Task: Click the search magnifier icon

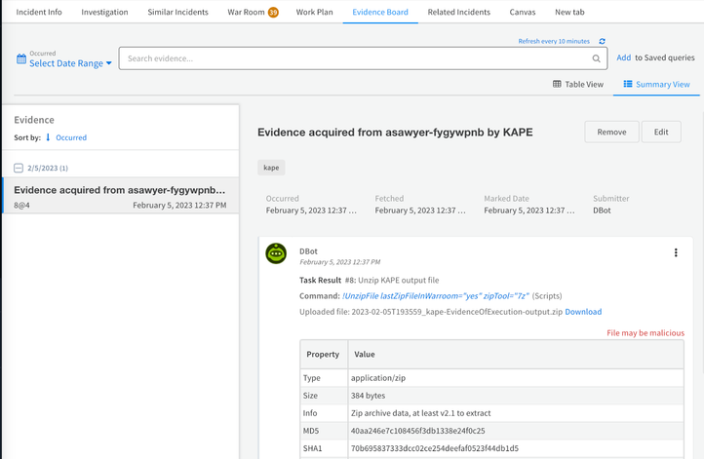Action: click(596, 58)
